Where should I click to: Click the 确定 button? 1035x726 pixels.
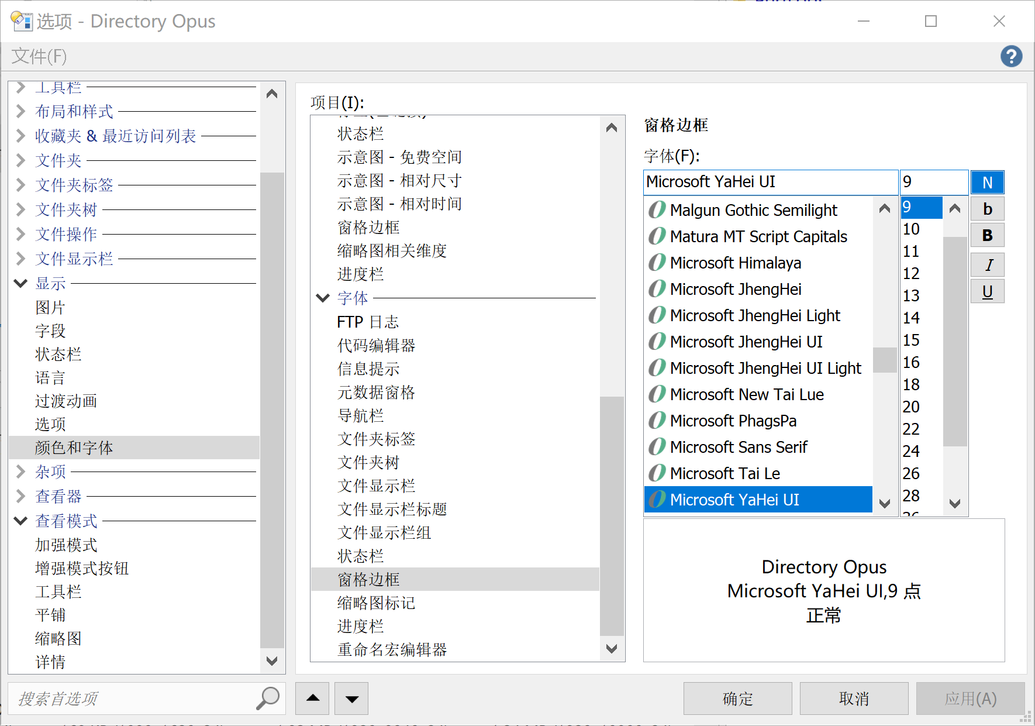737,699
